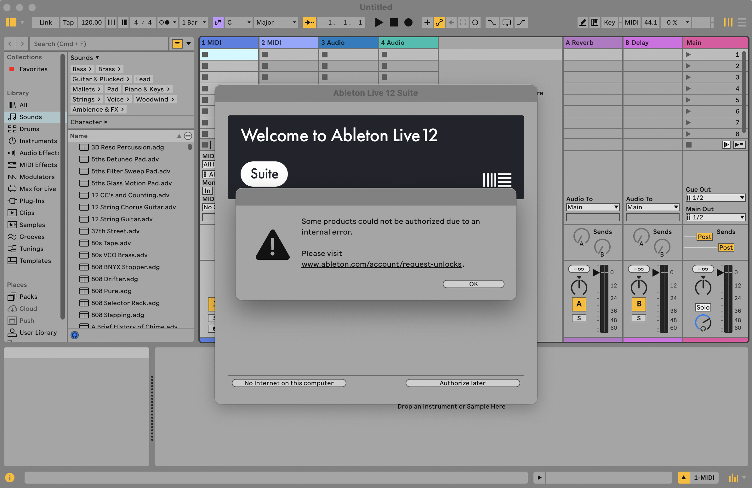Viewport: 752px width, 488px height.
Task: Click the Arrangement Record button
Action: 408,22
